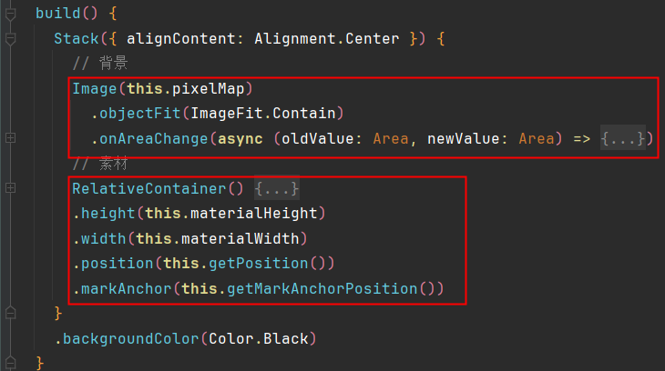Collapse the build() method fold marker
This screenshot has height=371, width=665.
pos(10,15)
